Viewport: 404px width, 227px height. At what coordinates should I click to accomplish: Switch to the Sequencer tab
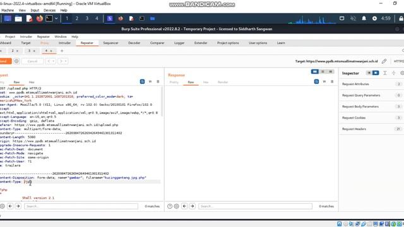[x=110, y=43]
